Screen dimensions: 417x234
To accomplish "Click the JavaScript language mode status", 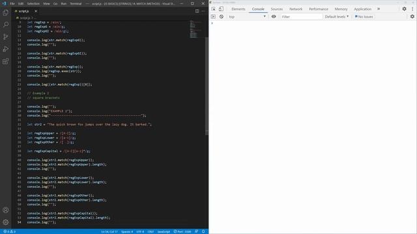I will 164,231.
